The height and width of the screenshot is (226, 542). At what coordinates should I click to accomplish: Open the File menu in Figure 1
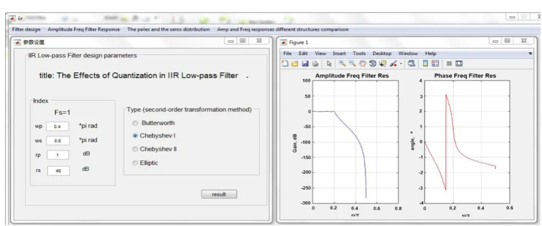tap(287, 54)
